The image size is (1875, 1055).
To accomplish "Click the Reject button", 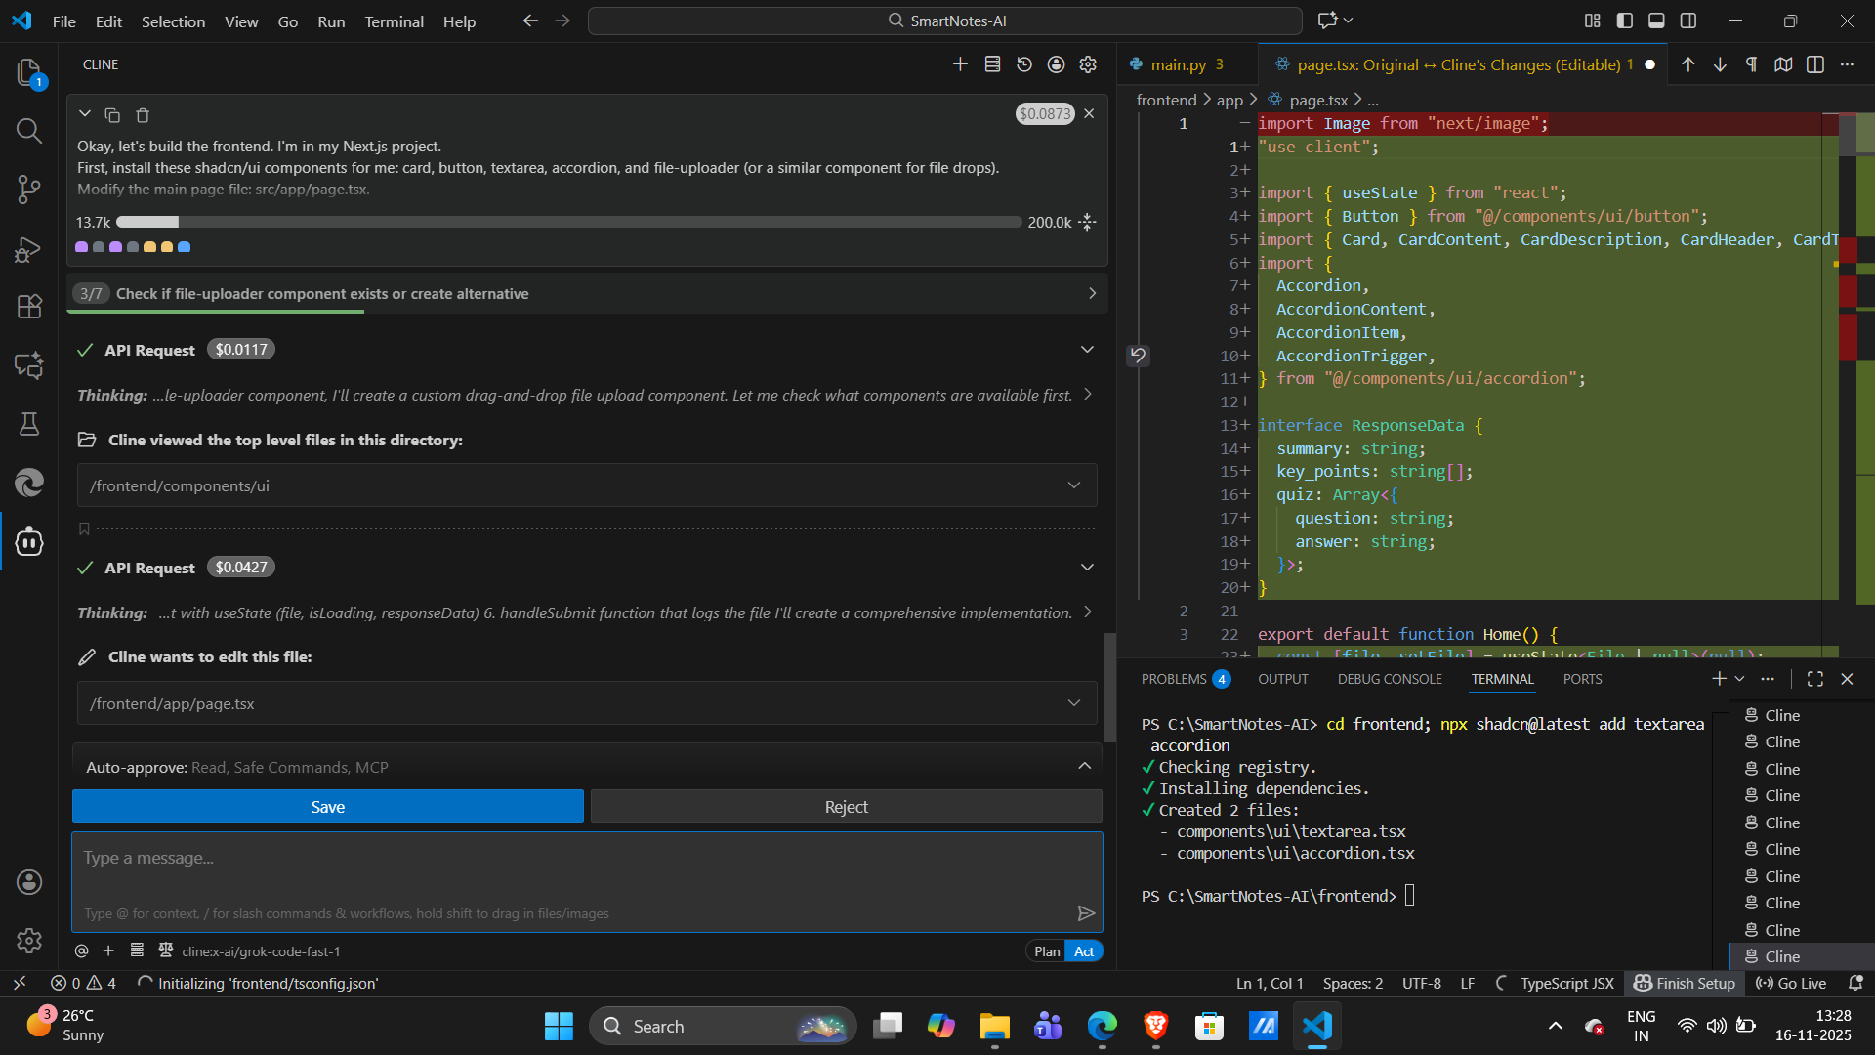I will coord(846,807).
